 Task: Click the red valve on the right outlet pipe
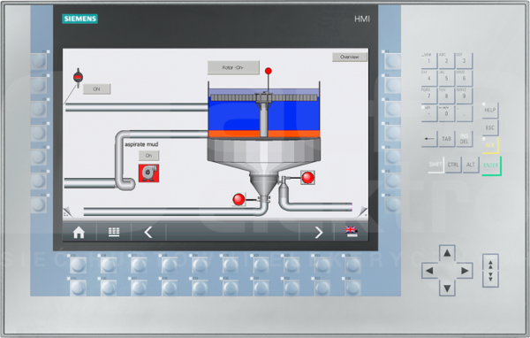307,178
